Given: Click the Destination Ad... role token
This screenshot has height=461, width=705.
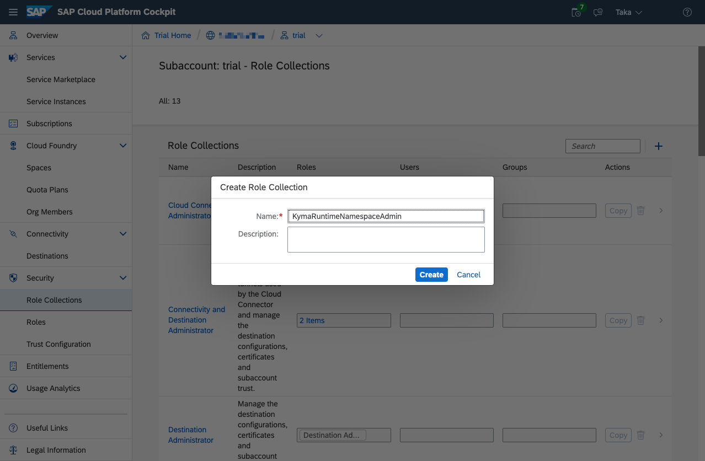Looking at the screenshot, I should click(333, 435).
